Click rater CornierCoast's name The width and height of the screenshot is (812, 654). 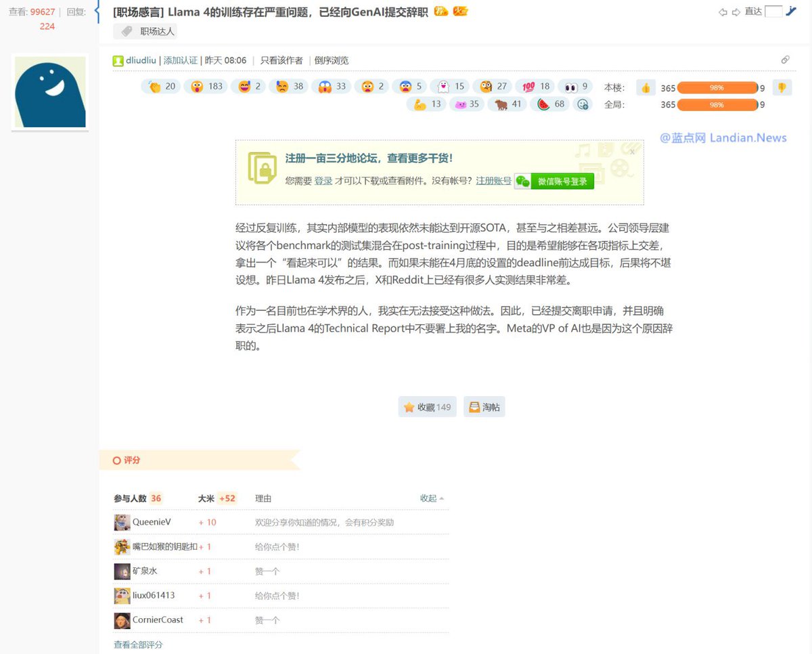point(158,619)
